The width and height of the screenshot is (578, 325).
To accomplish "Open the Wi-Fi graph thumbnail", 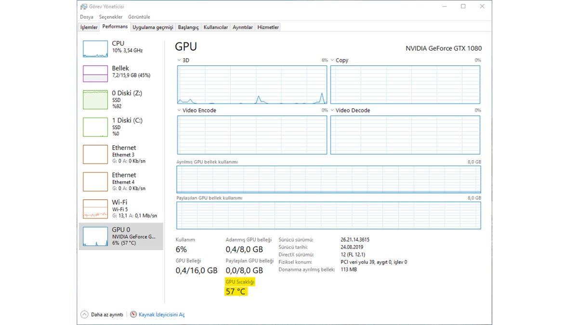I will [95, 209].
